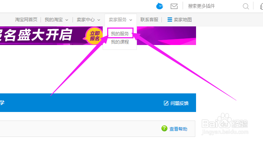Open 联系客服 link
263x141 pixels.
pos(149,20)
